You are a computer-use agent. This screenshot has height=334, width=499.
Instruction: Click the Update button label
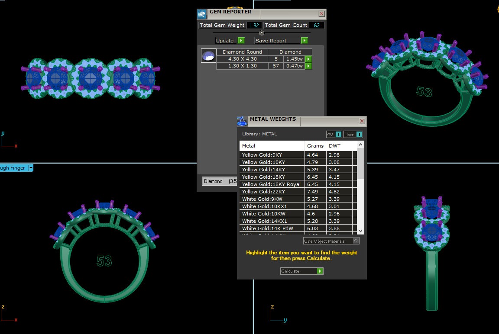(226, 41)
